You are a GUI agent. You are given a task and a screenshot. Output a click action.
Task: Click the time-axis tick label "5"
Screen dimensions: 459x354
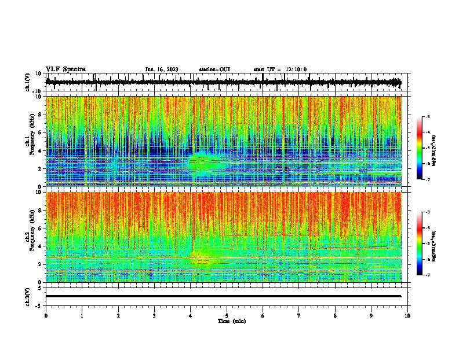[x=227, y=316]
